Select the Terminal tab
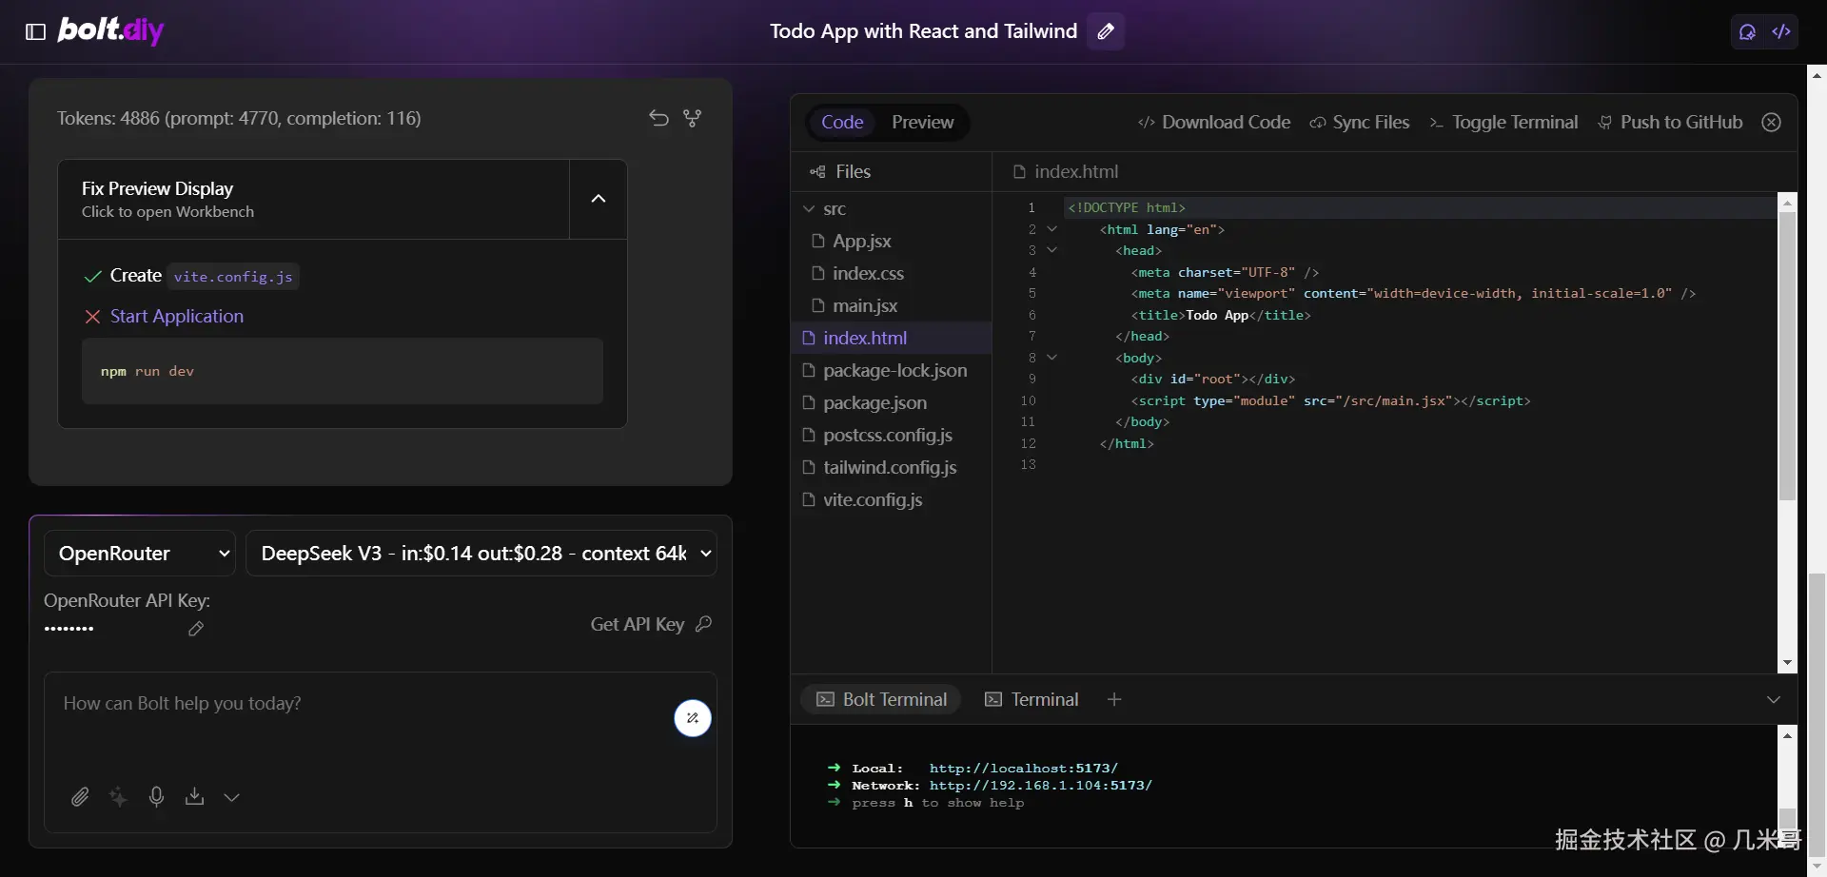1827x877 pixels. [x=1031, y=700]
